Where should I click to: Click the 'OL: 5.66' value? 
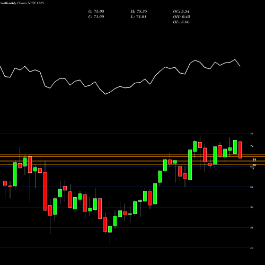(181, 22)
